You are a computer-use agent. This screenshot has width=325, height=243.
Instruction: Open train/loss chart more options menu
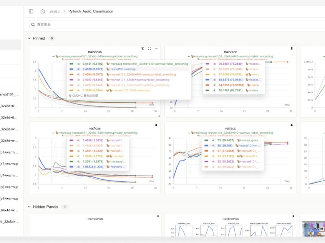156,49
